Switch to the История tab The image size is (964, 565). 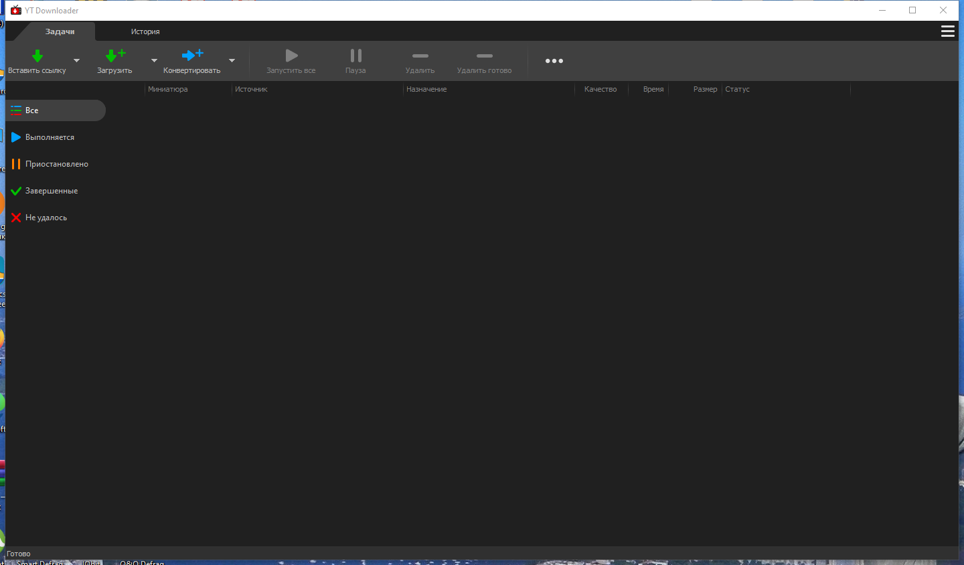click(145, 31)
